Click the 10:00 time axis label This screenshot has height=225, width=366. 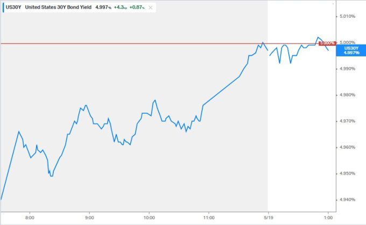click(149, 217)
